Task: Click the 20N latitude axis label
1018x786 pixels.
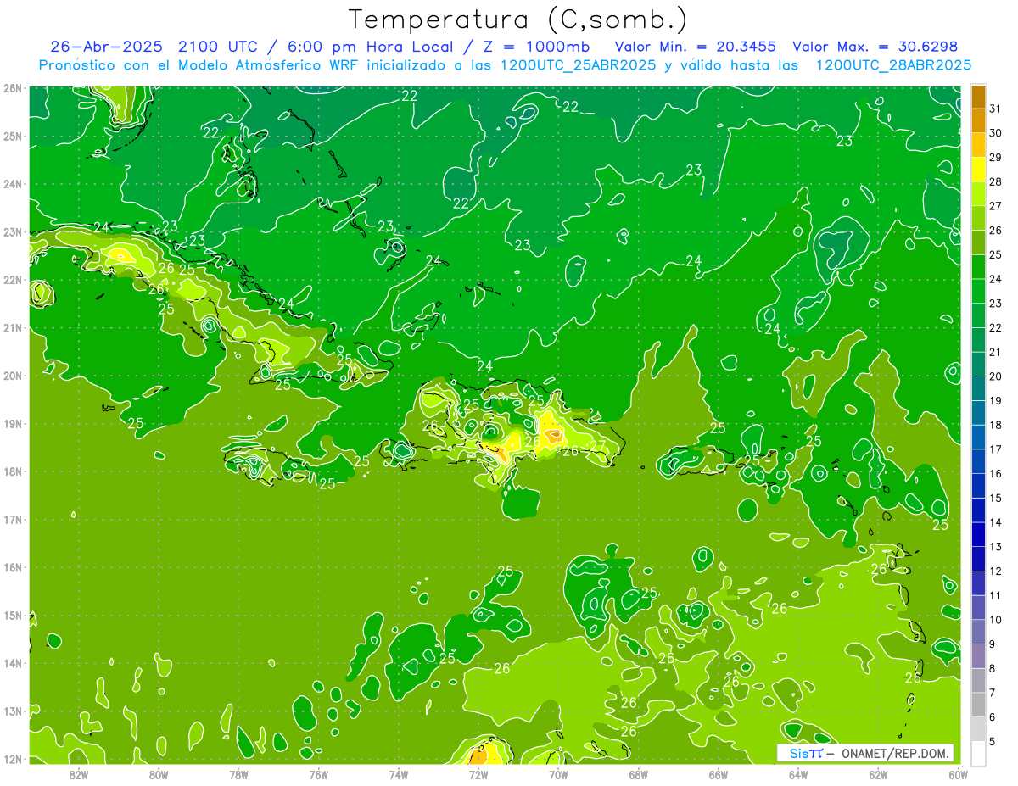Action: click(13, 376)
